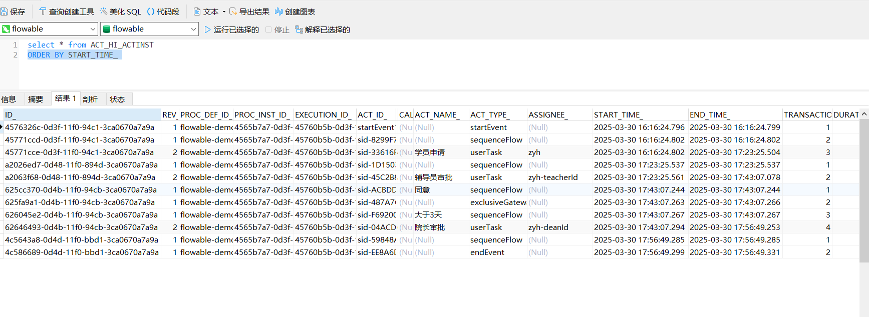
Task: Click the results grid scroll-up arrow
Action: tap(864, 114)
